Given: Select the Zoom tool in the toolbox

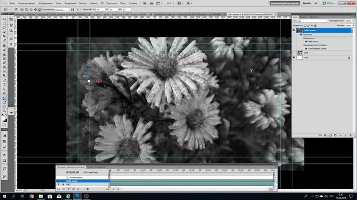Looking at the screenshot, I should click(4, 111).
